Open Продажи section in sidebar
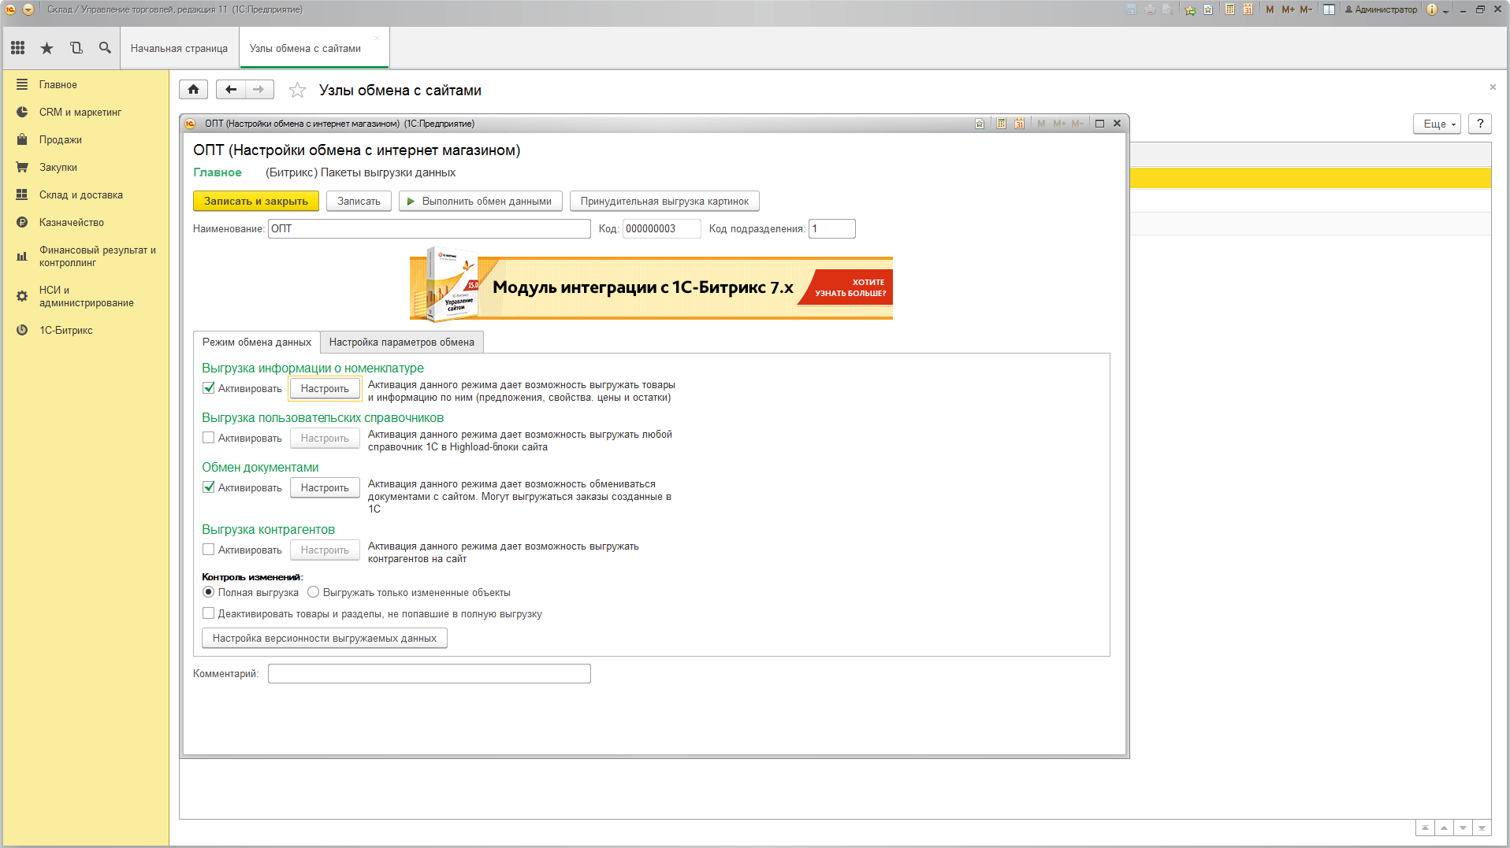Image resolution: width=1510 pixels, height=848 pixels. pos(61,140)
